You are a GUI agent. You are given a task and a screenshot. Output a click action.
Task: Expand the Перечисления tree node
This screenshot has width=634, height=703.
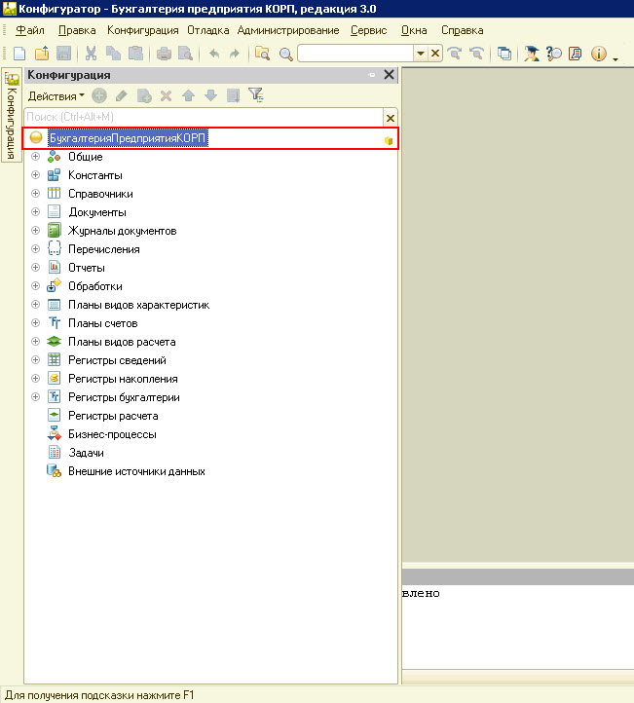click(35, 249)
